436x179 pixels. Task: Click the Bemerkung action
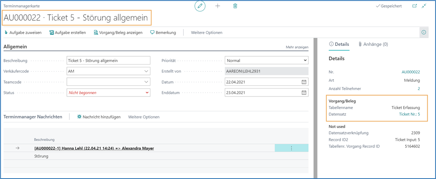[163, 33]
